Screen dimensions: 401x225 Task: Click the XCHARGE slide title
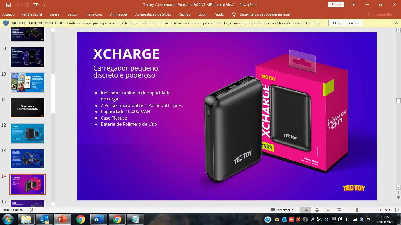click(126, 54)
